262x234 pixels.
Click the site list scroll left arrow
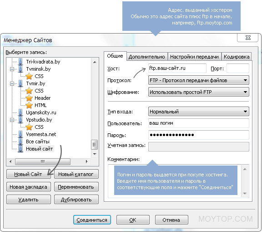10,161
